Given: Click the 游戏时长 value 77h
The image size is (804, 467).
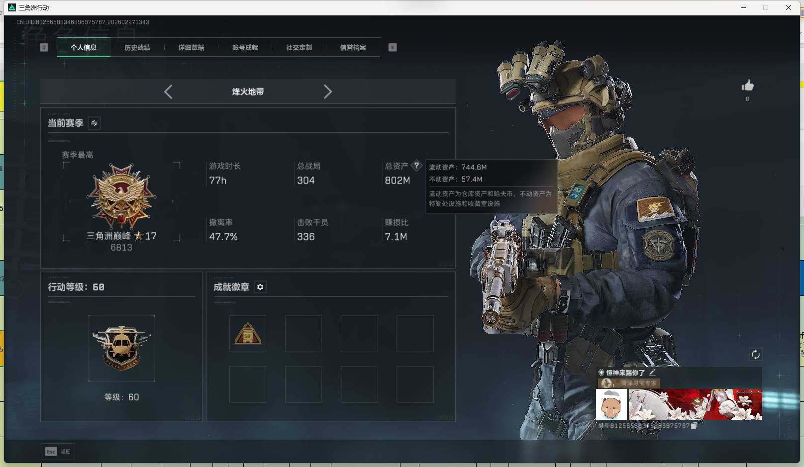Looking at the screenshot, I should (x=217, y=181).
